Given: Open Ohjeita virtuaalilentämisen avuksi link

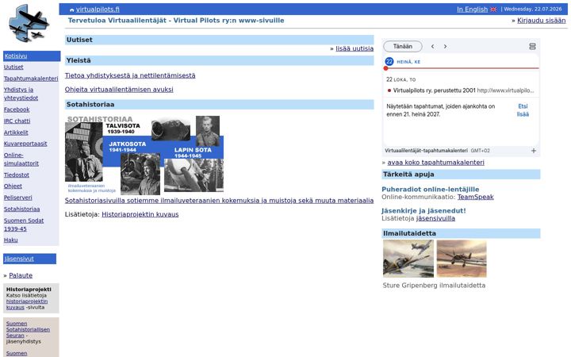Looking at the screenshot, I should point(119,89).
